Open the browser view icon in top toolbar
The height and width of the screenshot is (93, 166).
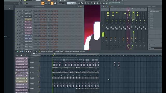92,3
